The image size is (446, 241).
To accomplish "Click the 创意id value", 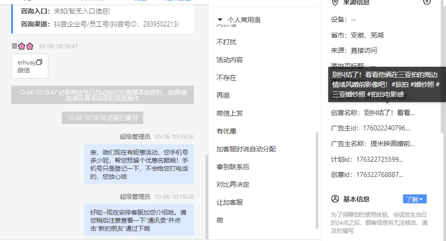I will tap(380, 175).
